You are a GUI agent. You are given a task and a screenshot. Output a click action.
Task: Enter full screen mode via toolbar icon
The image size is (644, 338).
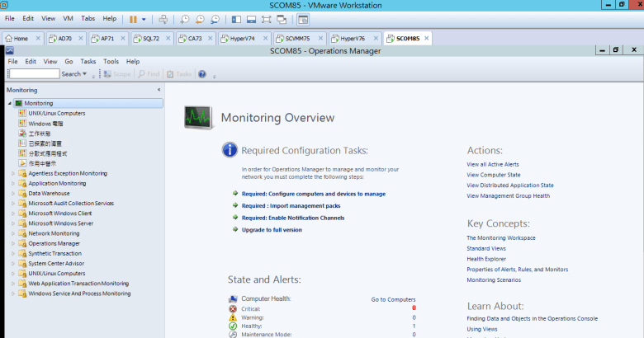[x=267, y=18]
